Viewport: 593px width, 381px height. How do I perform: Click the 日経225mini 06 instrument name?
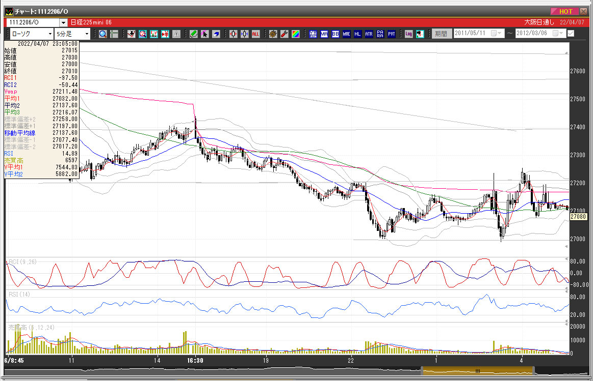(91, 22)
